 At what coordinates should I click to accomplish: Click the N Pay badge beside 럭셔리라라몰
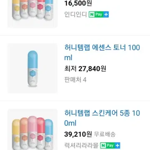click(110, 145)
